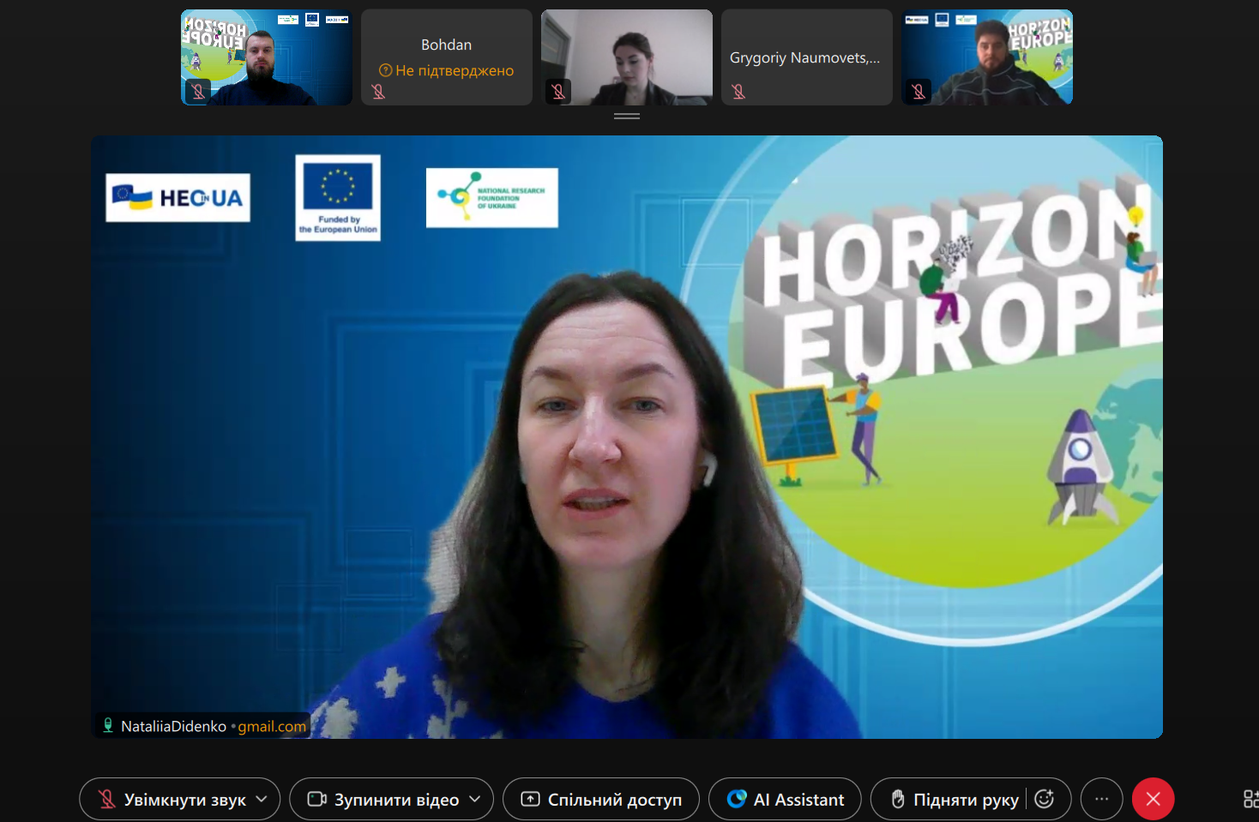Click the thumbnail strip collapse handle
Viewport: 1259px width, 822px height.
[x=627, y=116]
